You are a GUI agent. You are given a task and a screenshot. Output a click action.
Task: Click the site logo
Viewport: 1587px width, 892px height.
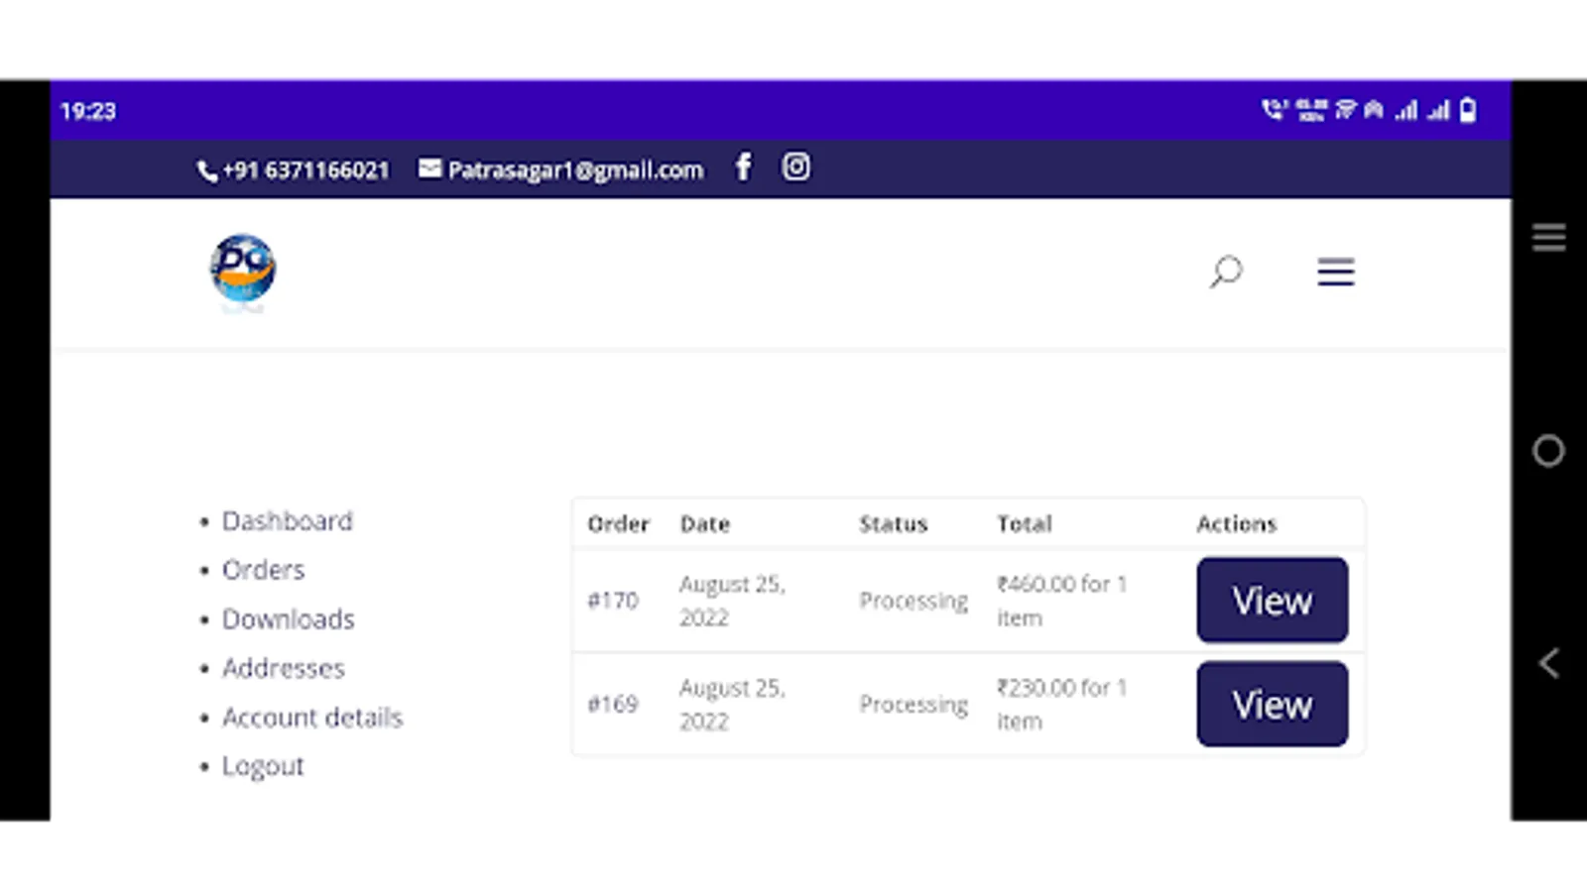(243, 268)
